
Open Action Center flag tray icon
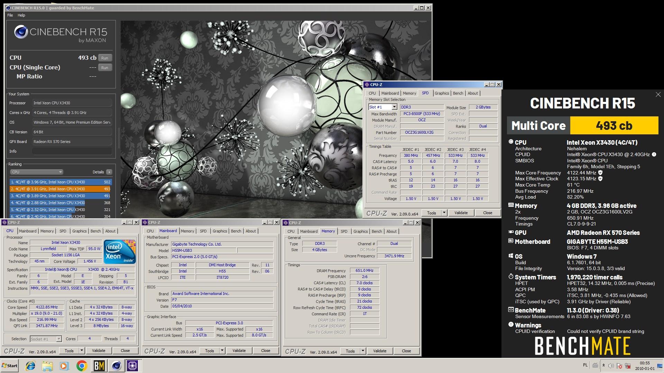(619, 366)
